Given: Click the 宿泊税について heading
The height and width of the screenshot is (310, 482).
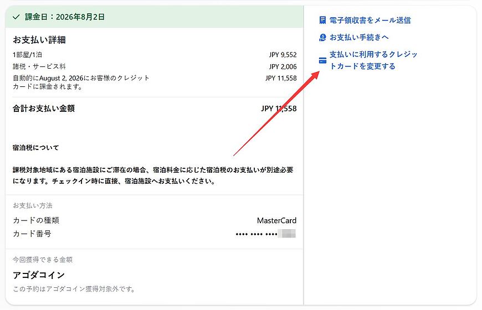Looking at the screenshot, I should (x=35, y=148).
